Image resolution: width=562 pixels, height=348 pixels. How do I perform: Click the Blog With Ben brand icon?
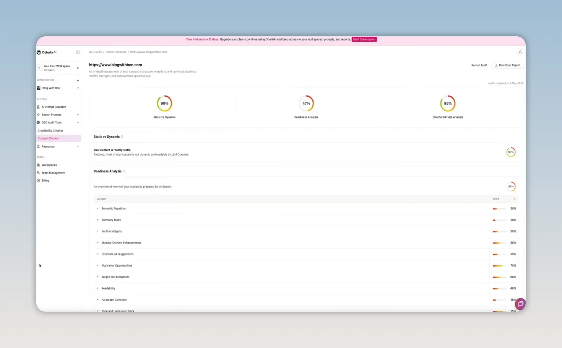pos(39,88)
